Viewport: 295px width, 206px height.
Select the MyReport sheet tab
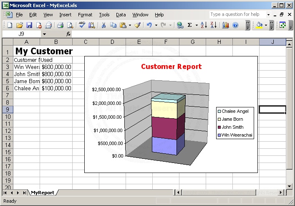pos(43,193)
